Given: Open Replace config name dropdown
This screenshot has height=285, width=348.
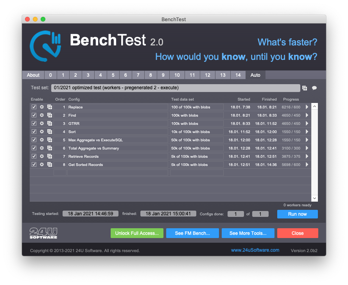Looking at the screenshot, I should [118, 107].
